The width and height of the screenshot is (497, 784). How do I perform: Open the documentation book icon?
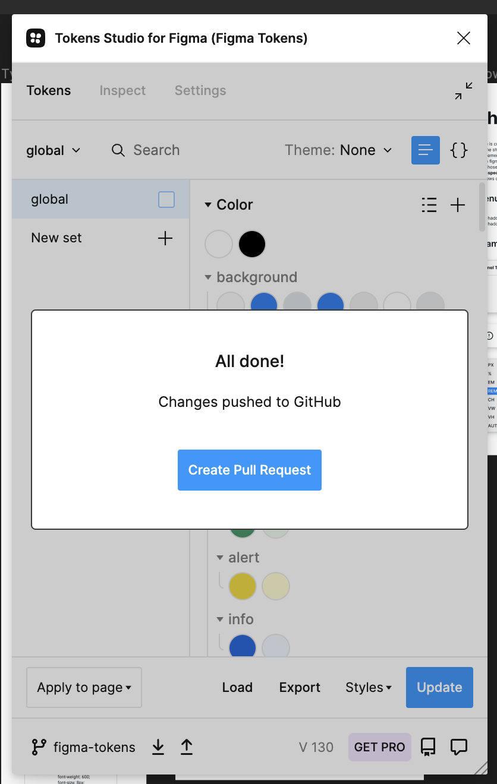(x=428, y=747)
